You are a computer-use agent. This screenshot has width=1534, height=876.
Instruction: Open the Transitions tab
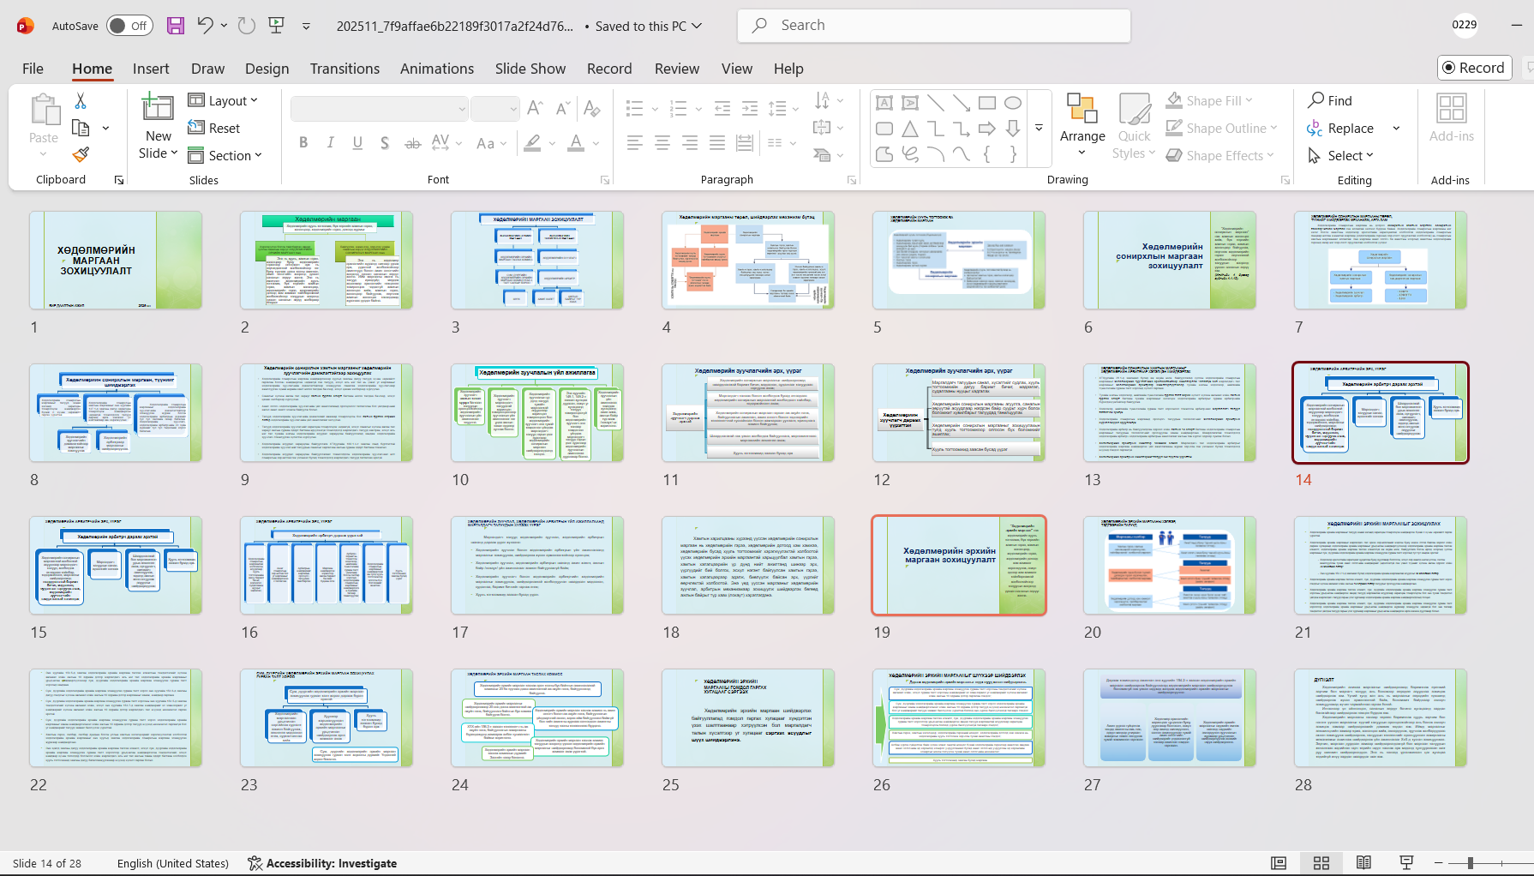tap(345, 69)
